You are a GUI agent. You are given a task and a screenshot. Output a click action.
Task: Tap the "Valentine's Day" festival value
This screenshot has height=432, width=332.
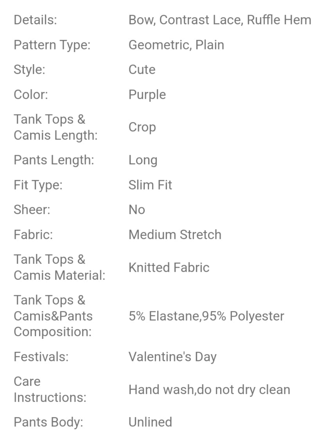172,356
